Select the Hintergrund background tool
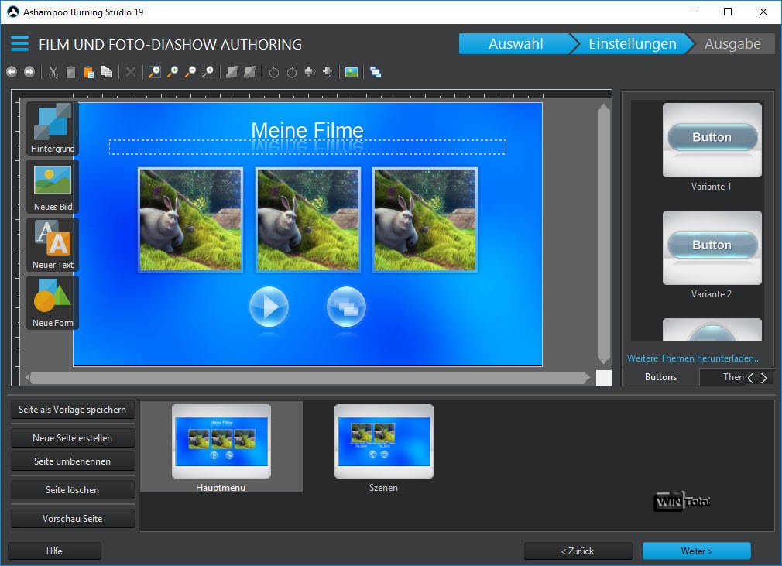This screenshot has width=782, height=566. pyautogui.click(x=53, y=128)
